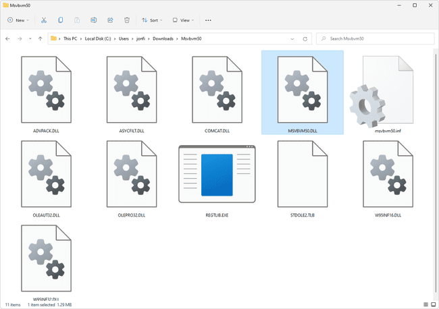This screenshot has height=309, width=439.
Task: Select the W95INF32.DLL file icon
Action: (x=46, y=258)
